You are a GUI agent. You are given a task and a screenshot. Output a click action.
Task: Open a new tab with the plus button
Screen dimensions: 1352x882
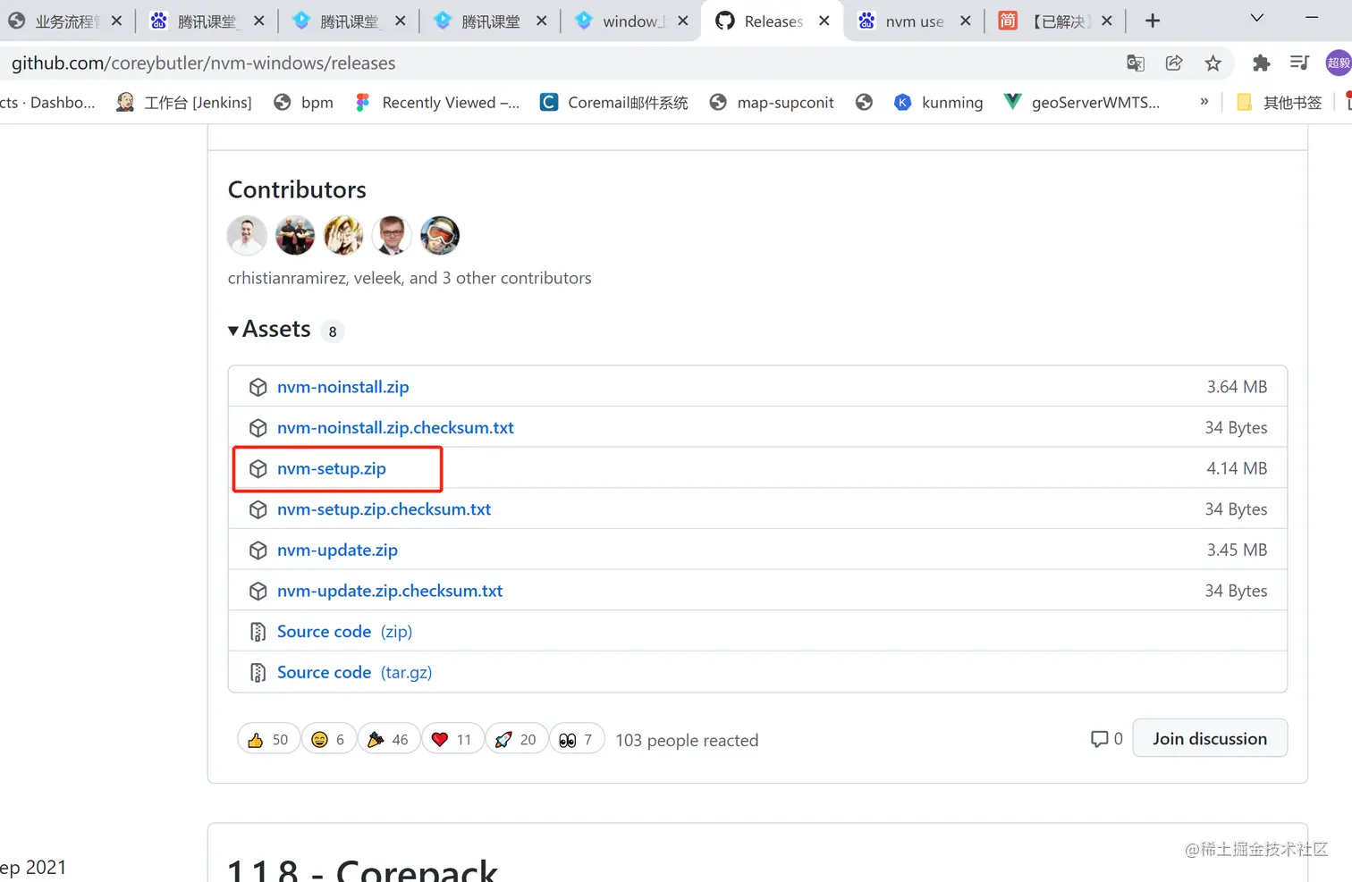tap(1153, 21)
